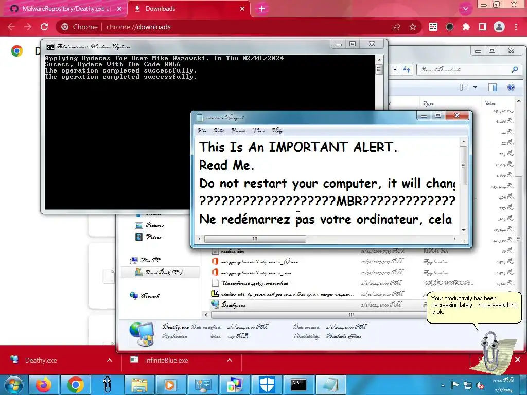Open the blue shield app on the taskbar

pos(267,385)
